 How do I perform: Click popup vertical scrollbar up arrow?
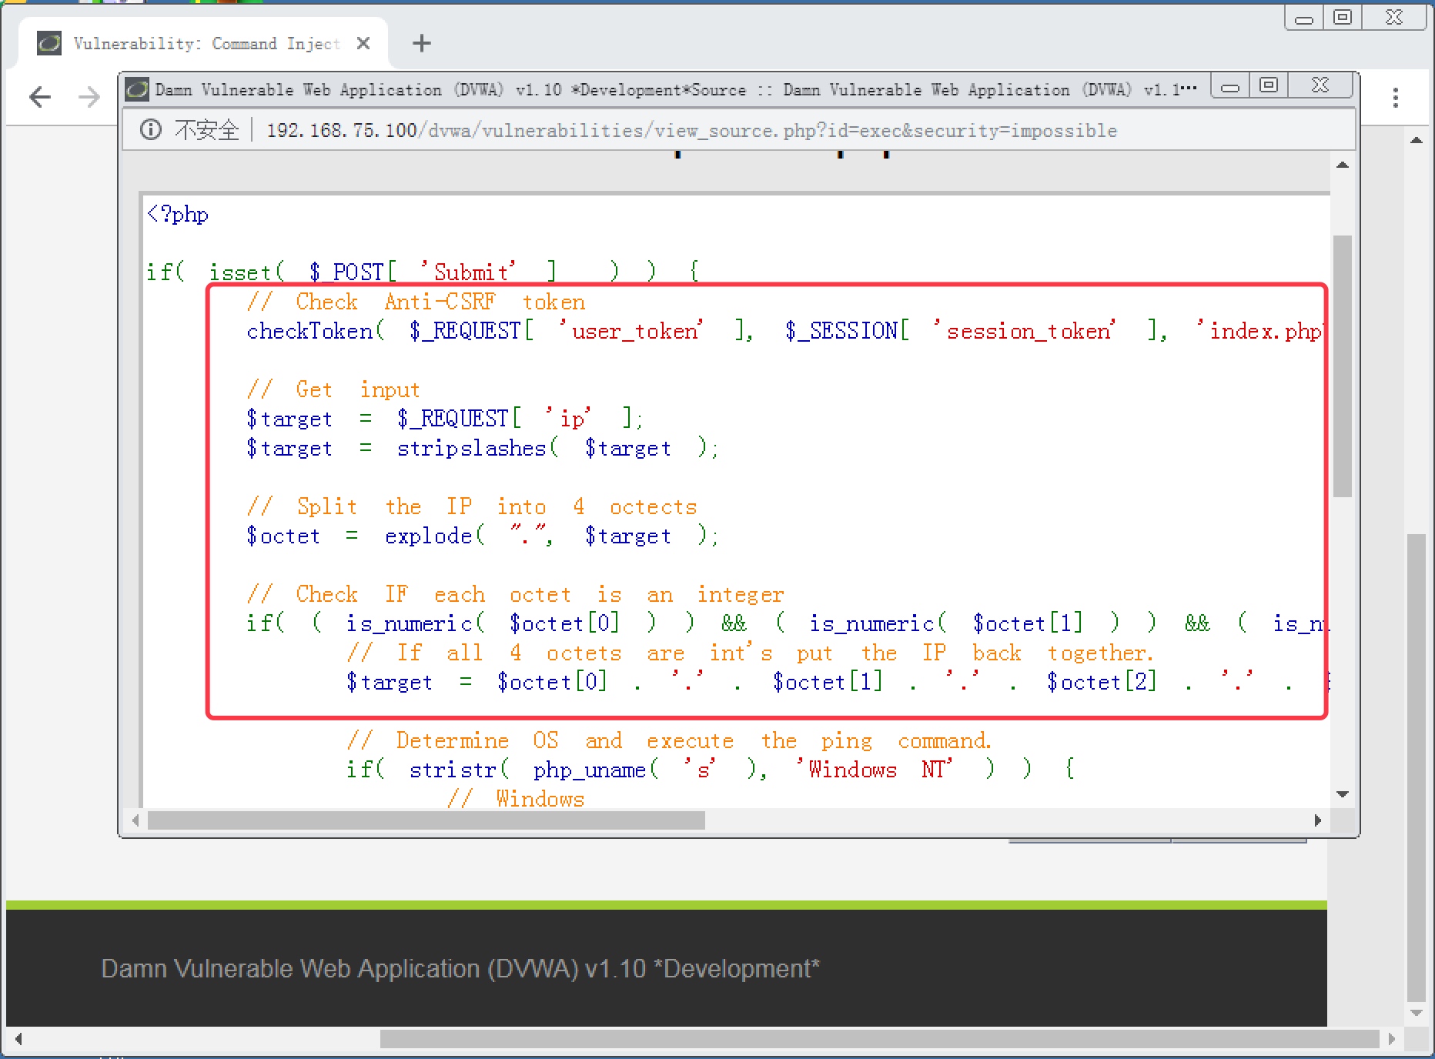[1343, 165]
